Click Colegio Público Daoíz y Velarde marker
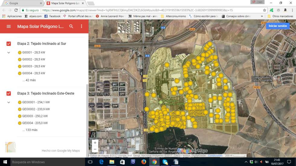 tap(275, 79)
